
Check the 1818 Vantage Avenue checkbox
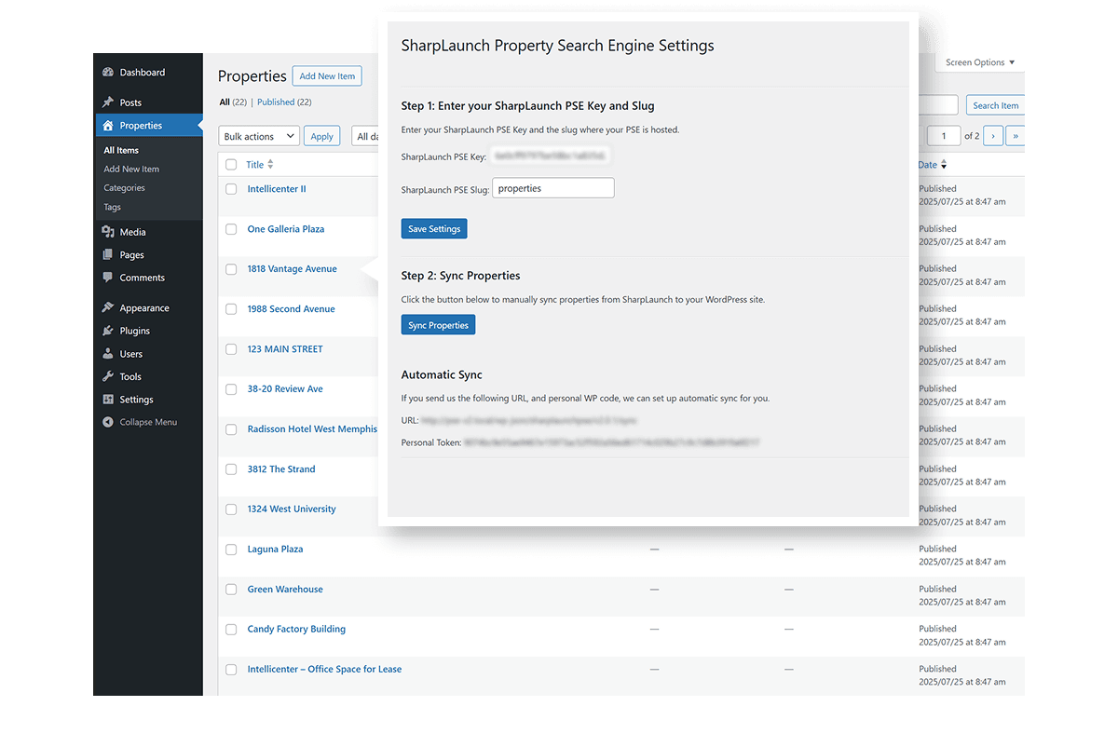(231, 269)
